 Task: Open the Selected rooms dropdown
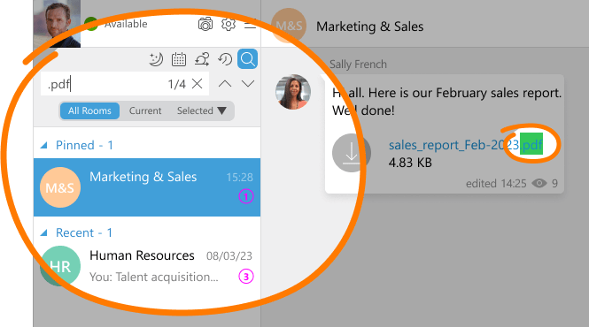coord(202,111)
